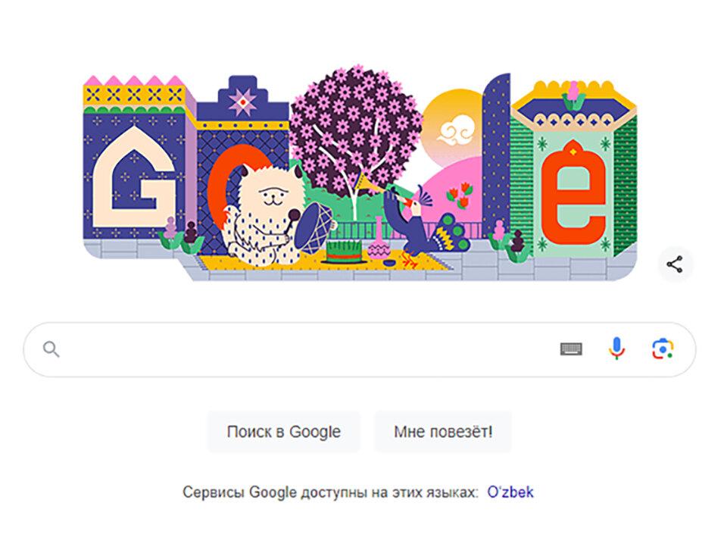The image size is (727, 547).
Task: Open the on-screen keyboard icon
Action: click(571, 349)
